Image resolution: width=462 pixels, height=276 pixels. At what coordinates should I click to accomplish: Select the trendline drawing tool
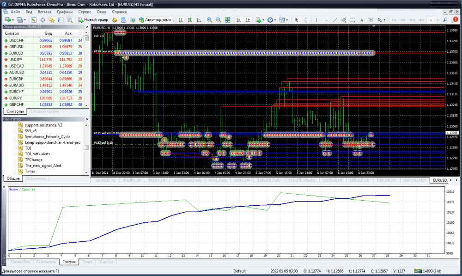tap(334, 20)
